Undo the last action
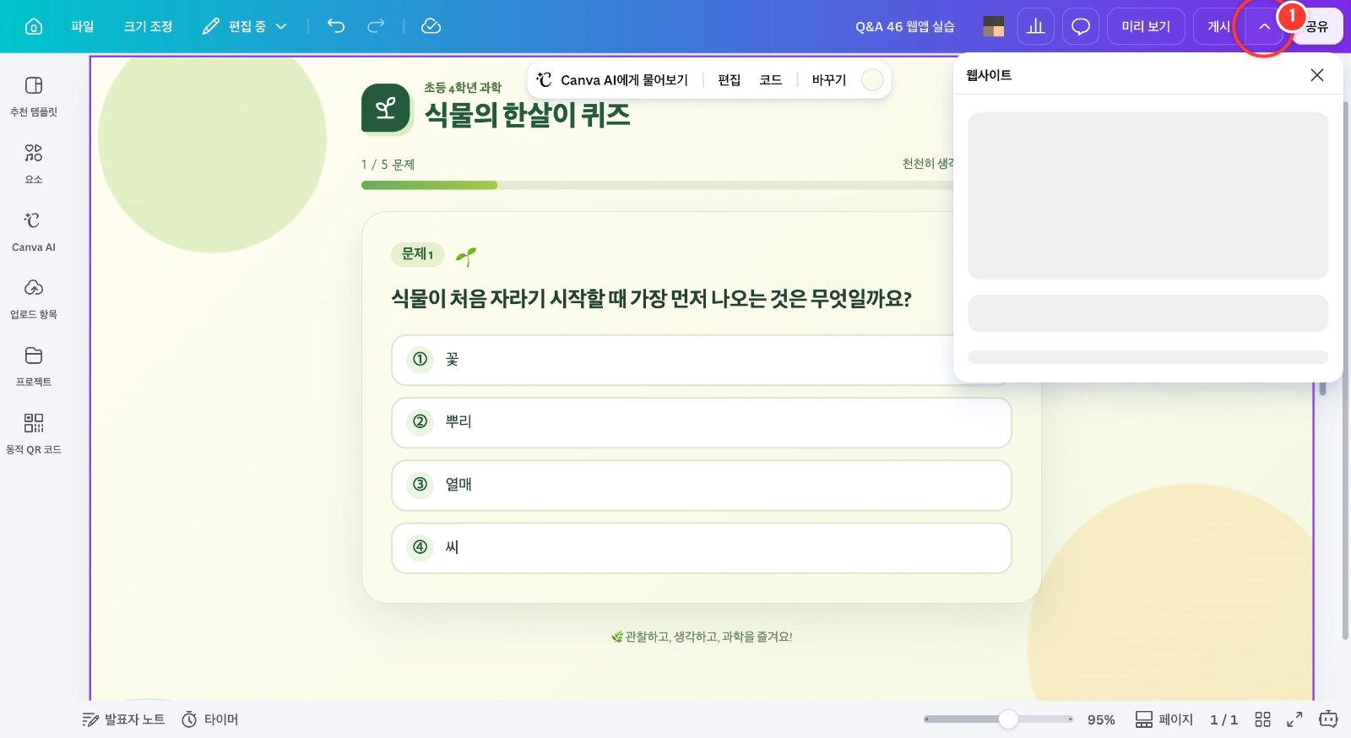The width and height of the screenshot is (1351, 738). tap(336, 26)
